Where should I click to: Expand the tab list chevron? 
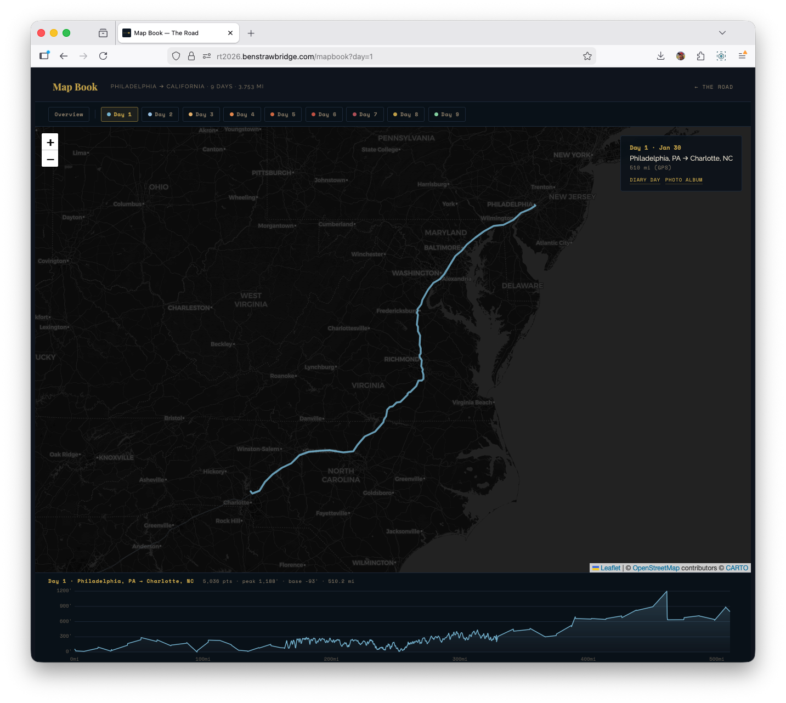722,33
